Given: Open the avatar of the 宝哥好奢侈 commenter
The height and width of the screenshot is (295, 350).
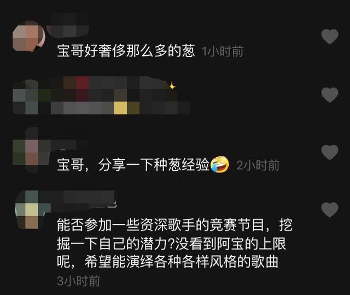Looking at the screenshot, I should [28, 36].
